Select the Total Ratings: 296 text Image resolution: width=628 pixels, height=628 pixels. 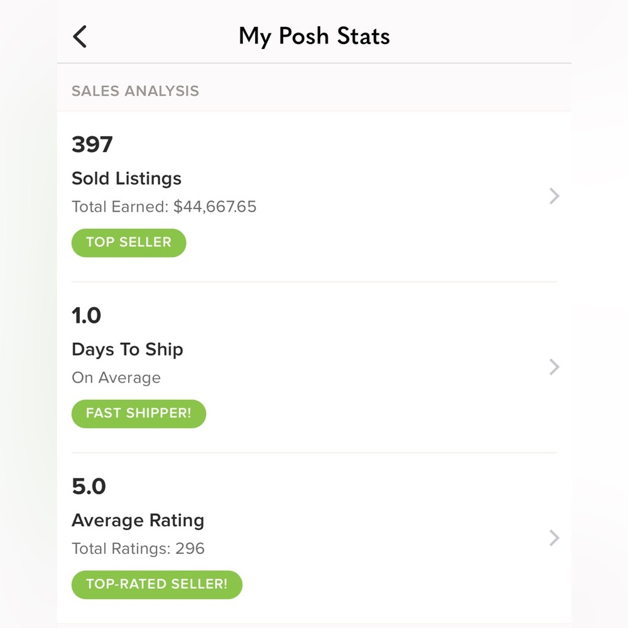tap(138, 548)
